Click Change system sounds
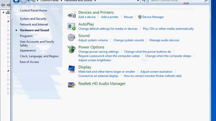216x121 pixels. [x=129, y=40]
